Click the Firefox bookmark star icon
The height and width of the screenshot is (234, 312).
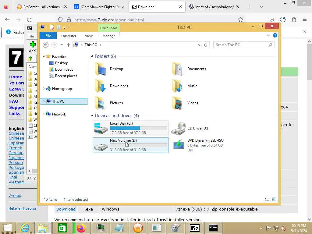point(241,19)
